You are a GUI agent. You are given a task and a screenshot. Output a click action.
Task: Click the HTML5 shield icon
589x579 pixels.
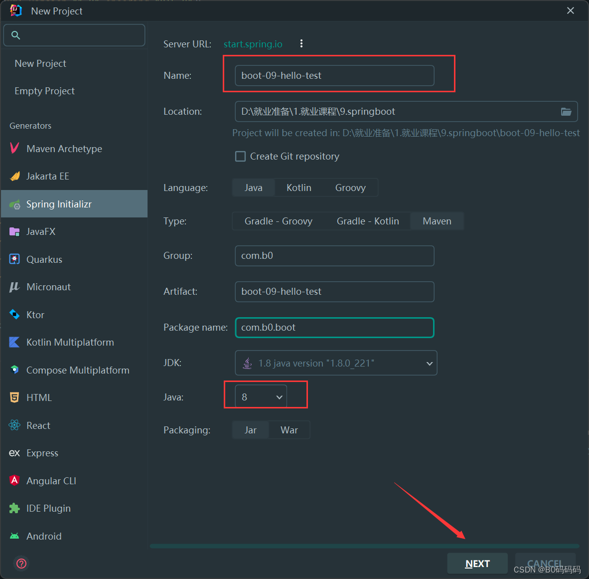14,397
